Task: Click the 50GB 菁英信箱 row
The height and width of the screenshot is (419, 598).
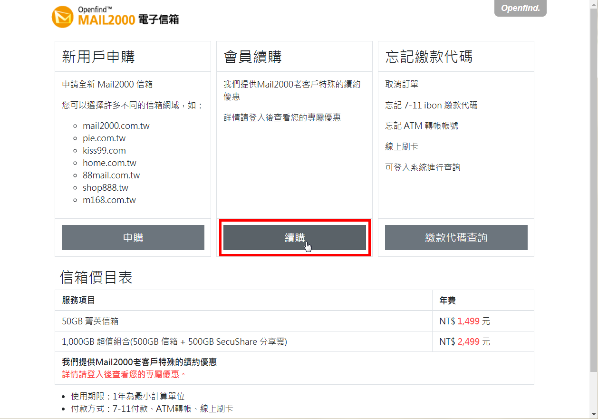Action: pos(294,321)
